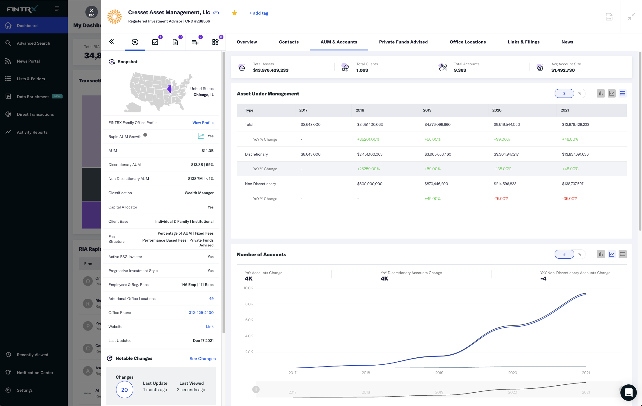Open the add-to-list icon tab
This screenshot has height=406, width=642.
click(195, 42)
